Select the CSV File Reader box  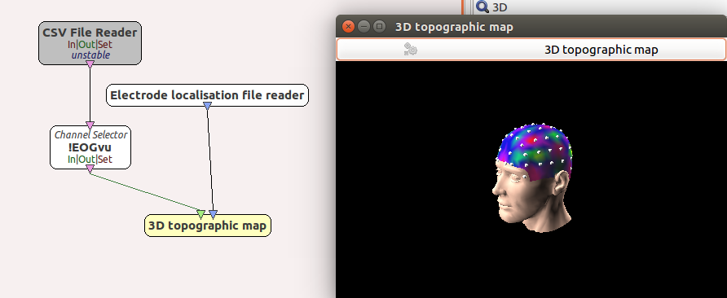point(90,42)
